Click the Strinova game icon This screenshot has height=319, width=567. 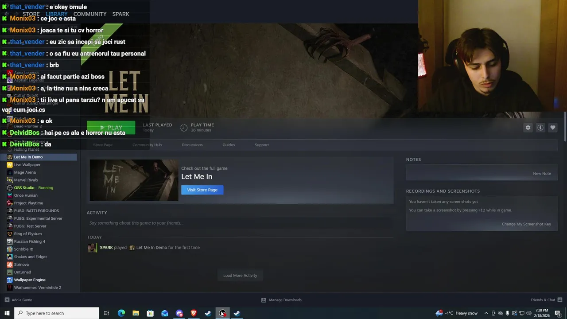pos(10,265)
